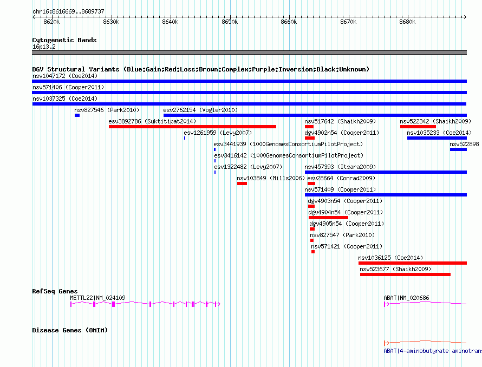Image resolution: width=482 pixels, height=367 pixels.
Task: Open the dgv4904n54 (Cooper2011) loss bar
Action: pos(328,218)
